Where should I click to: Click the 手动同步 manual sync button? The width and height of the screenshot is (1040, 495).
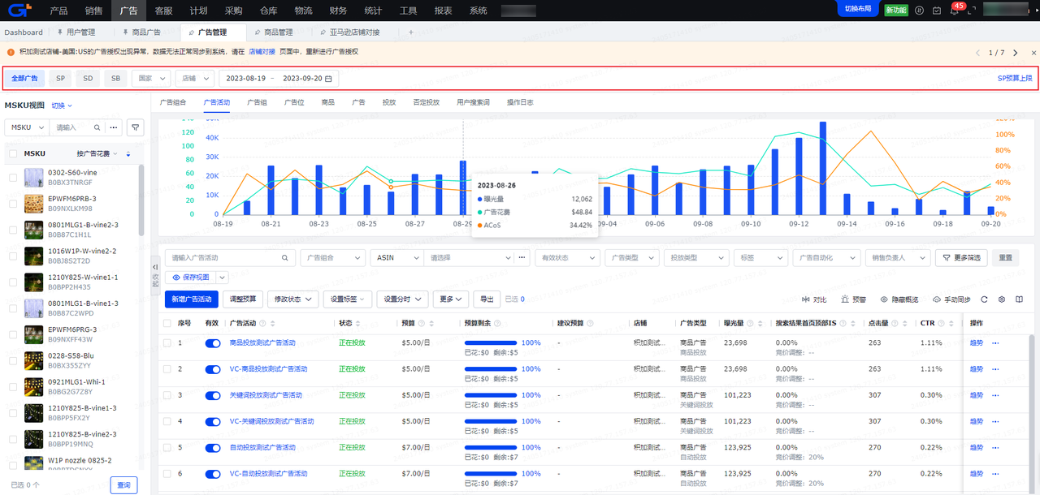[951, 299]
